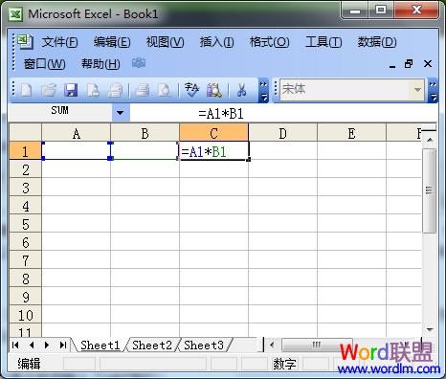The image size is (446, 379).
Task: Select column E header
Action: (351, 133)
